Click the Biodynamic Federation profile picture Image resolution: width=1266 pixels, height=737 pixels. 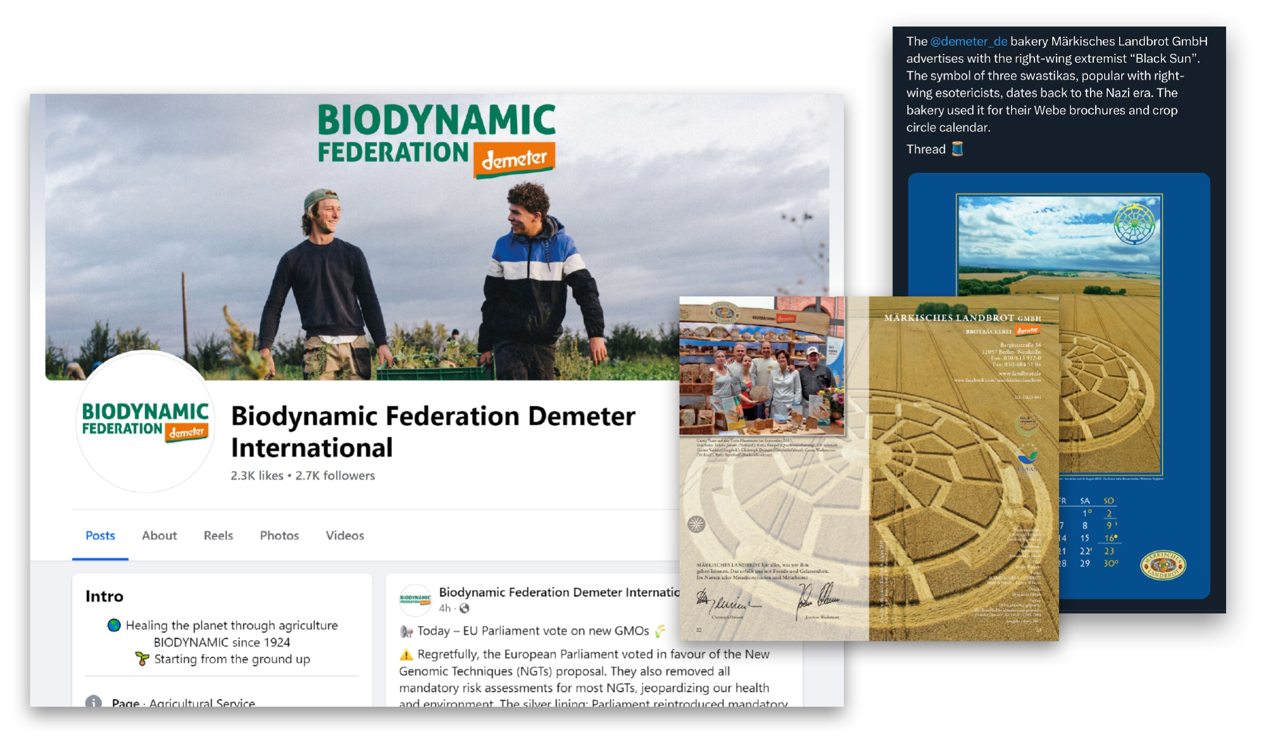point(145,422)
